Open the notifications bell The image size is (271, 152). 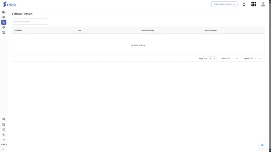244,4
